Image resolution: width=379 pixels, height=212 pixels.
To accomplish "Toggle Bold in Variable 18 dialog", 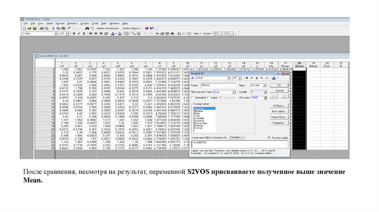I will tap(246, 78).
